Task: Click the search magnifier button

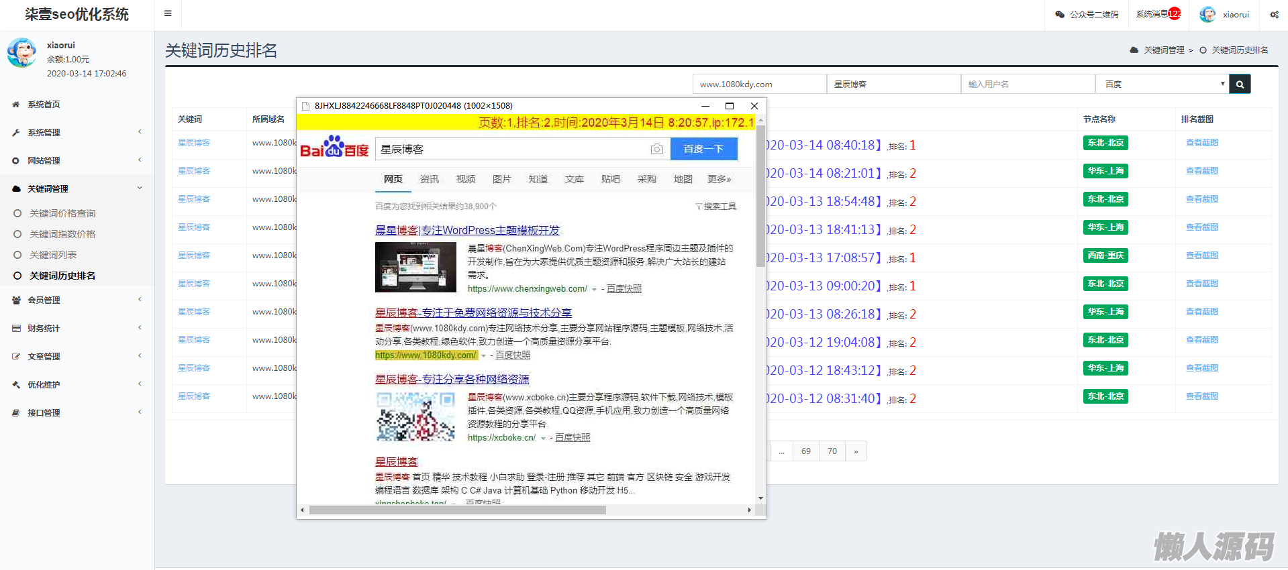Action: tap(1240, 84)
